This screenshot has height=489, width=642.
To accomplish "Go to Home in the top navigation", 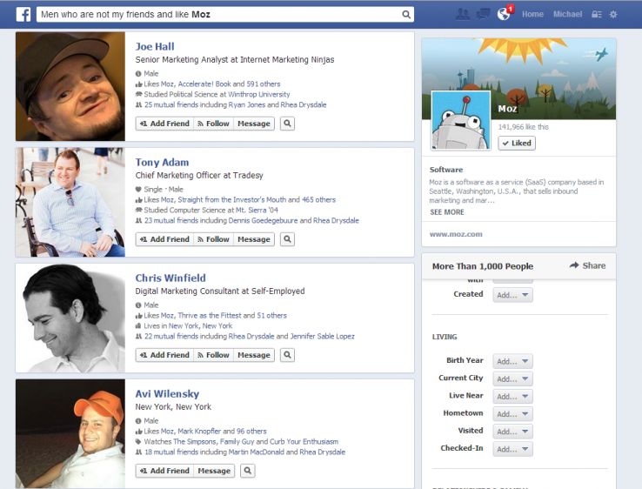I will point(532,15).
